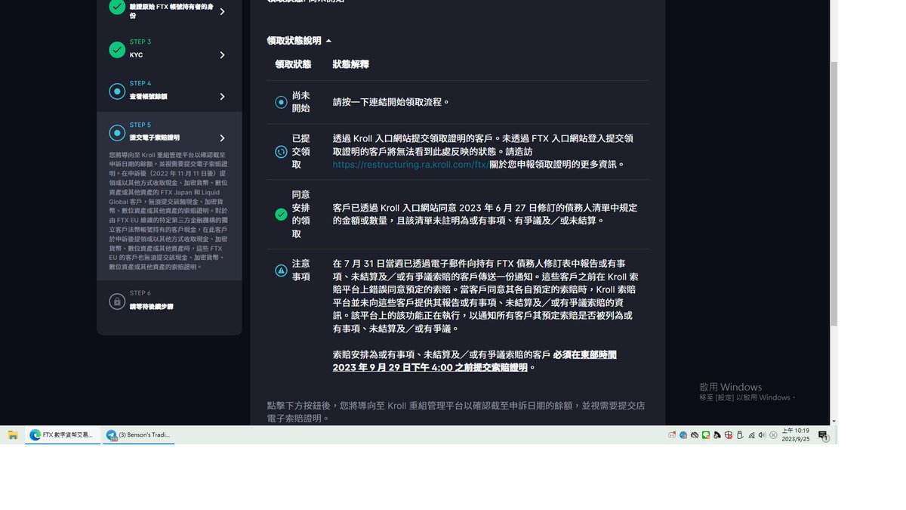Click the green check icon beside 驗證原始 FTX 帳號持有者的身份
This screenshot has height=510, width=906.
point(117,7)
